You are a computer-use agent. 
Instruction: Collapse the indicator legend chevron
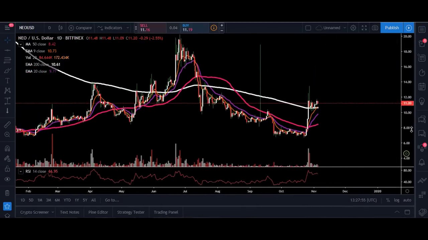(21, 44)
